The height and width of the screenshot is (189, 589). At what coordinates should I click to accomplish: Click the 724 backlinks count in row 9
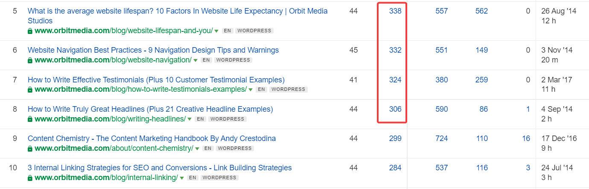tap(442, 138)
